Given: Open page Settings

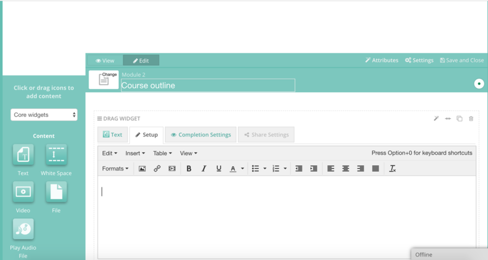Looking at the screenshot, I should pos(419,60).
